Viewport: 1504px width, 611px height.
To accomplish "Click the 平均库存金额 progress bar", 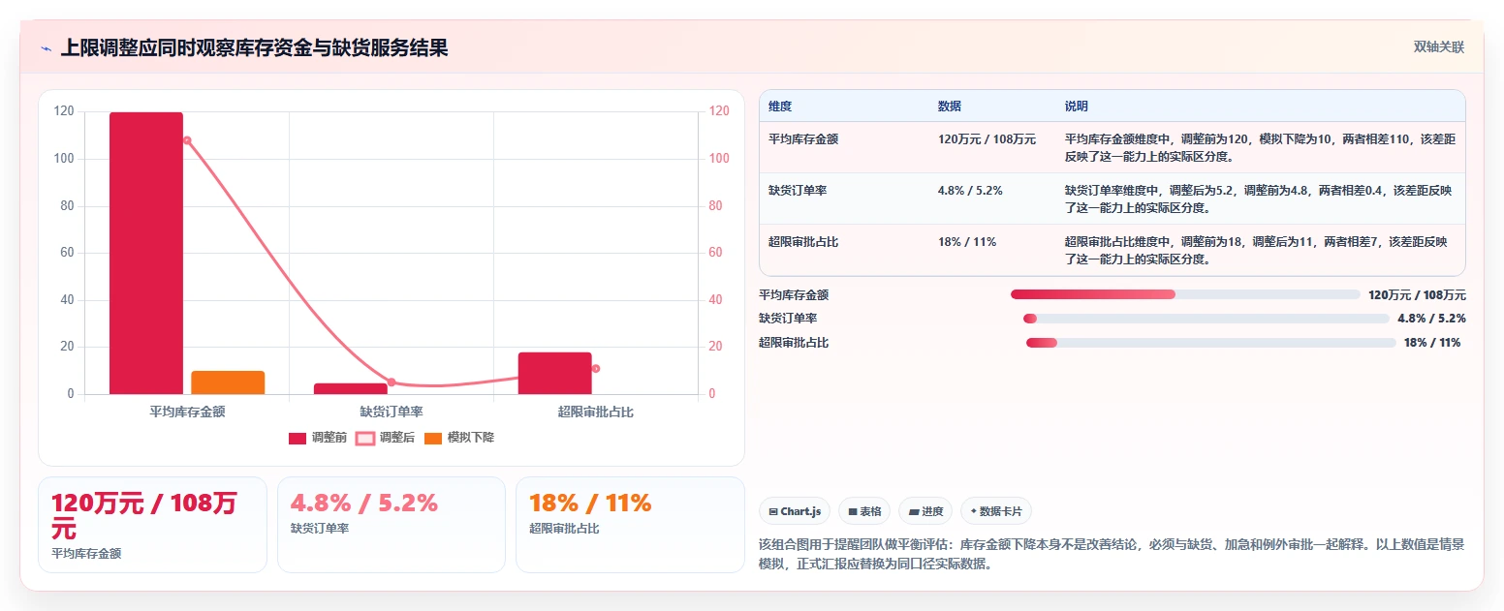I will pyautogui.click(x=1185, y=294).
